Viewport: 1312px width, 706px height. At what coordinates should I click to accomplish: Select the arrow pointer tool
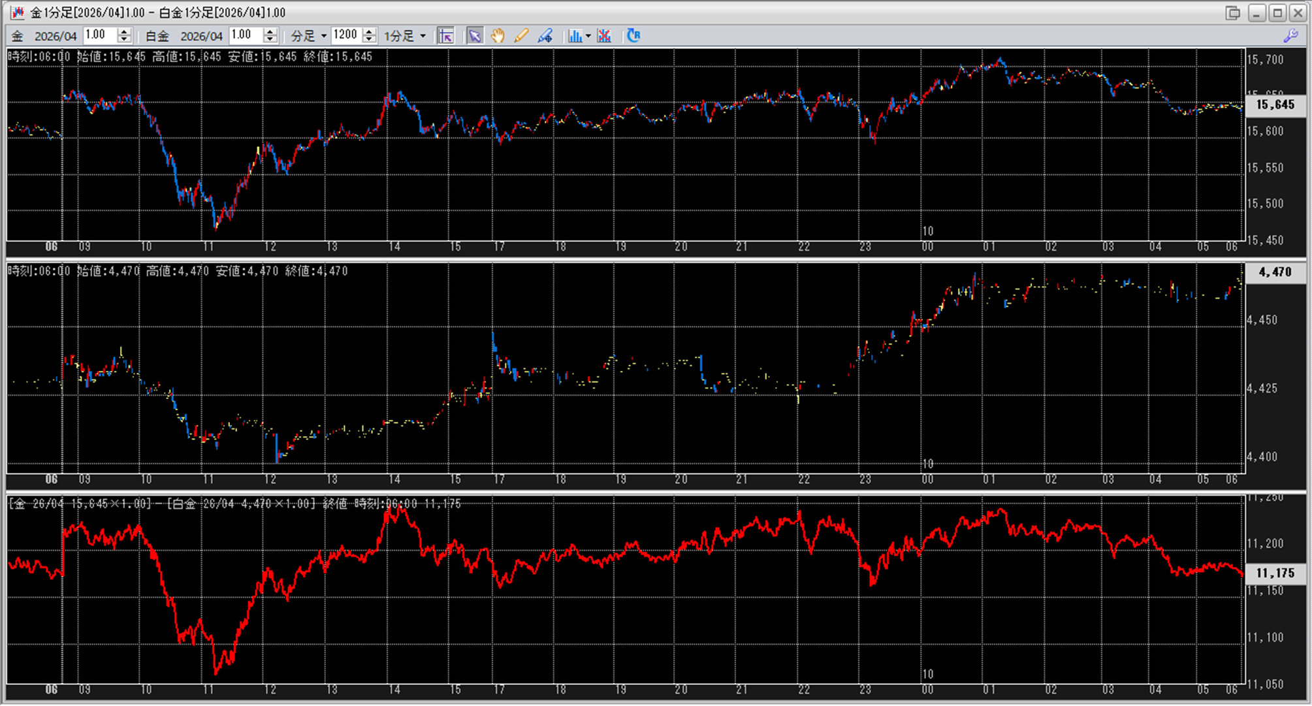475,36
